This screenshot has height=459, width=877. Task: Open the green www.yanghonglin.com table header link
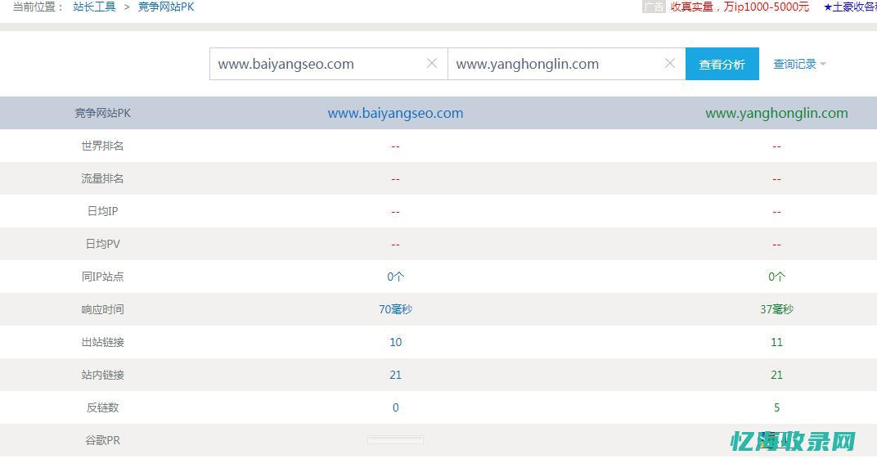coord(776,113)
